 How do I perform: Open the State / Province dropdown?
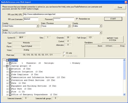[x=69, y=26]
